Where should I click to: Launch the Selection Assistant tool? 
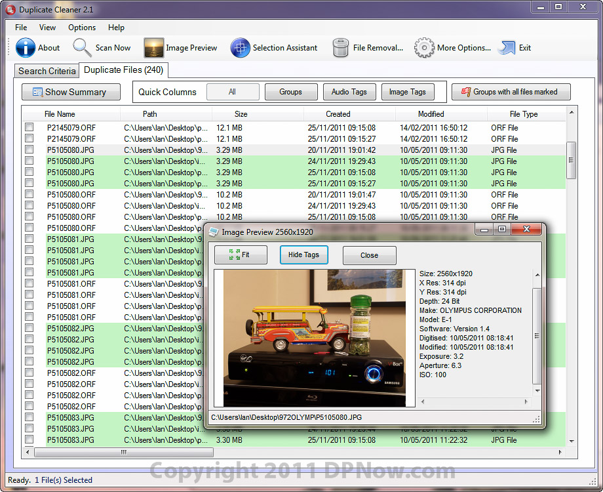point(241,48)
